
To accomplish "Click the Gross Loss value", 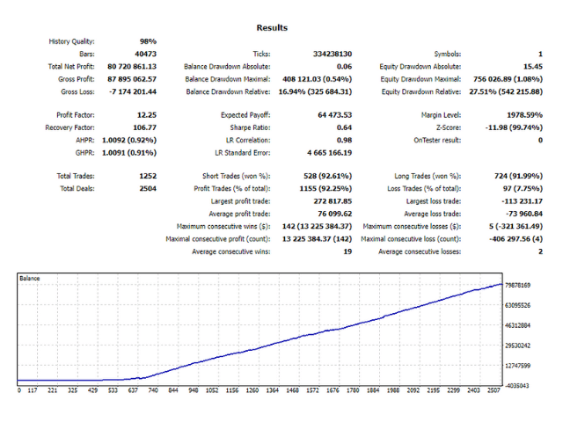I will coord(133,91).
